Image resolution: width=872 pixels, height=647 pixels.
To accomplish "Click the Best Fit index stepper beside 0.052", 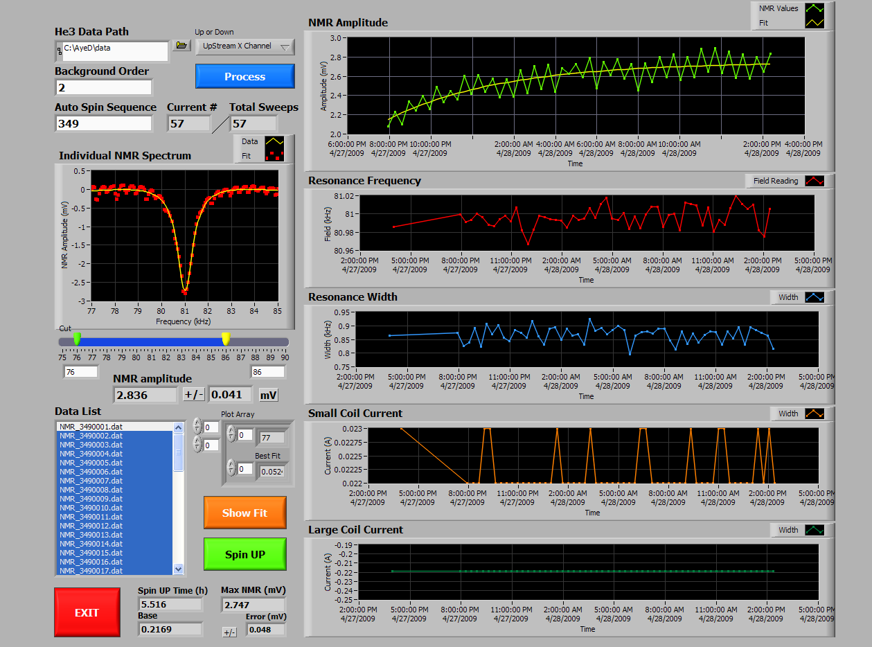I will [x=231, y=468].
